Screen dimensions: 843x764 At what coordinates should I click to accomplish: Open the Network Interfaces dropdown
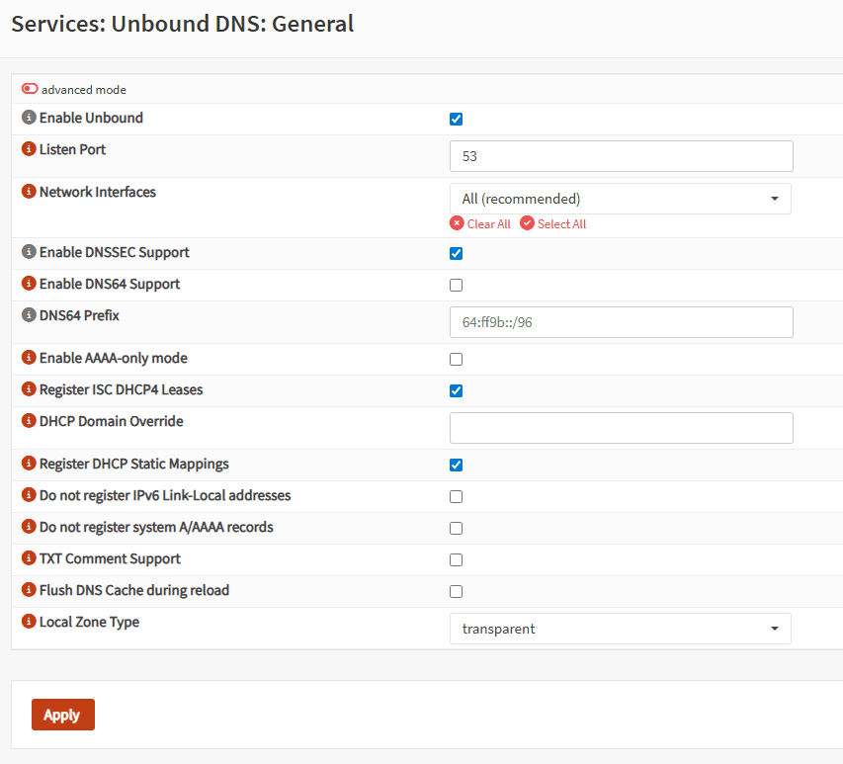620,199
